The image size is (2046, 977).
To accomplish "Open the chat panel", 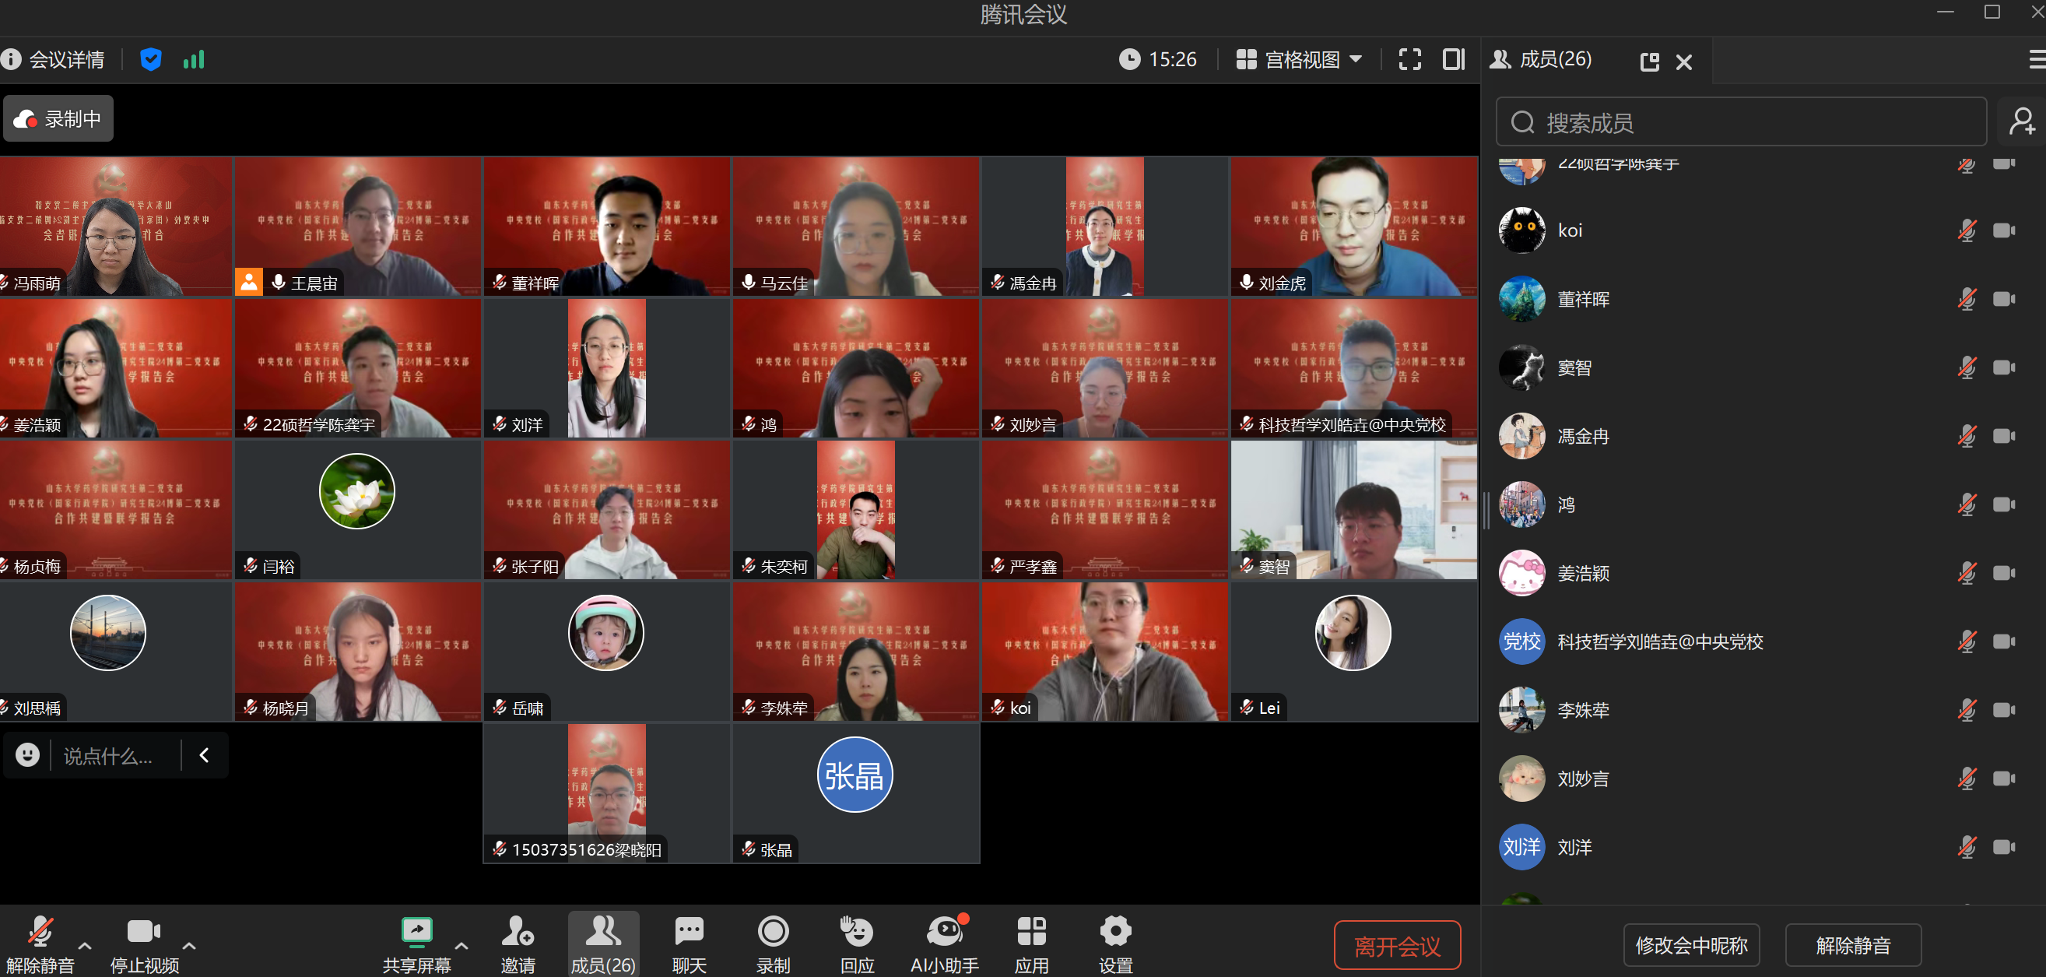I will 689,931.
